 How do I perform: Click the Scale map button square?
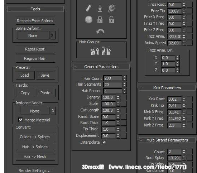pyautogui.click(x=124, y=104)
